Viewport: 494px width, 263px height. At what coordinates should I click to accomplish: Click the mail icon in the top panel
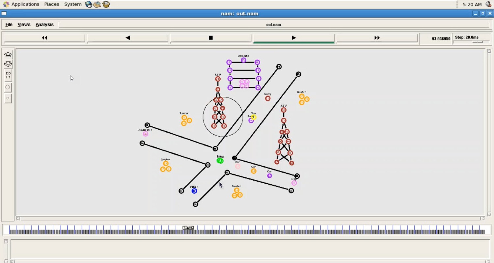pos(96,4)
